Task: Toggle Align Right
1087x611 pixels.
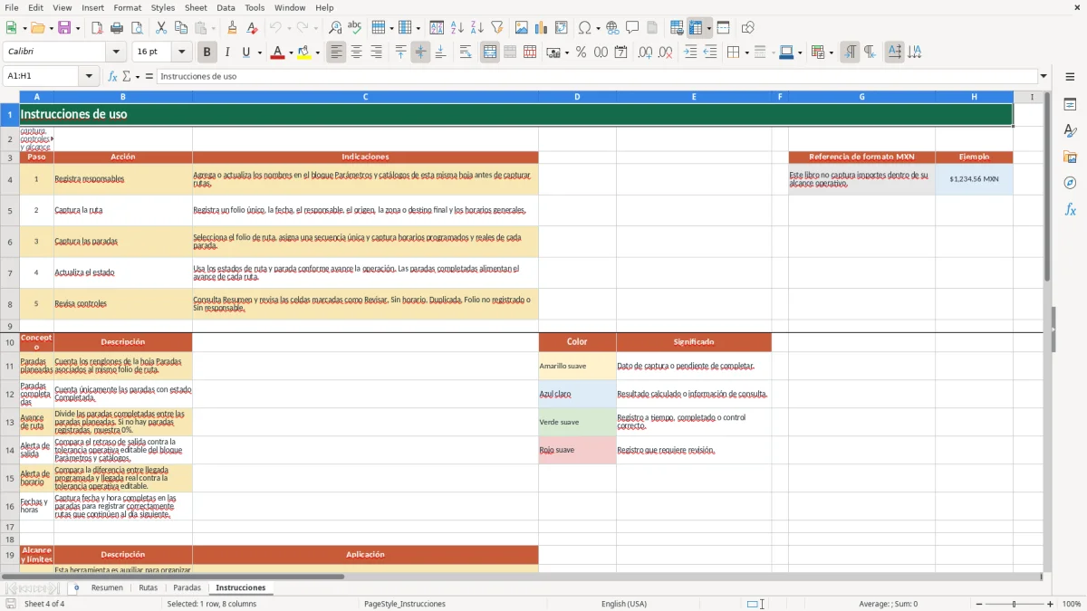Action: (x=377, y=53)
